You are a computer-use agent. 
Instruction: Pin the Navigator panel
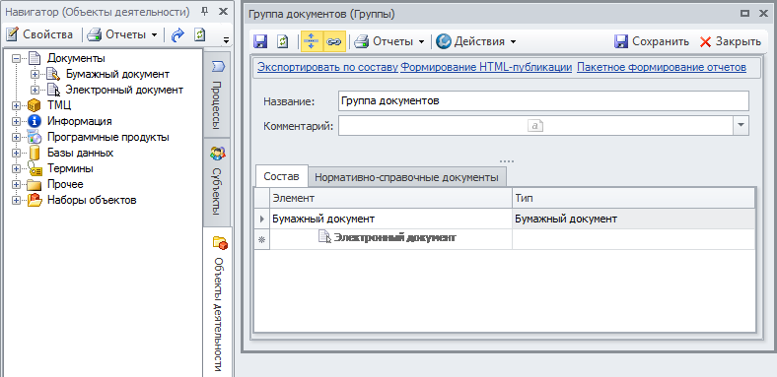pos(205,12)
